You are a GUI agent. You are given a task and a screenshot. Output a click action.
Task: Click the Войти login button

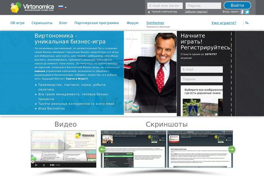pos(237,5)
